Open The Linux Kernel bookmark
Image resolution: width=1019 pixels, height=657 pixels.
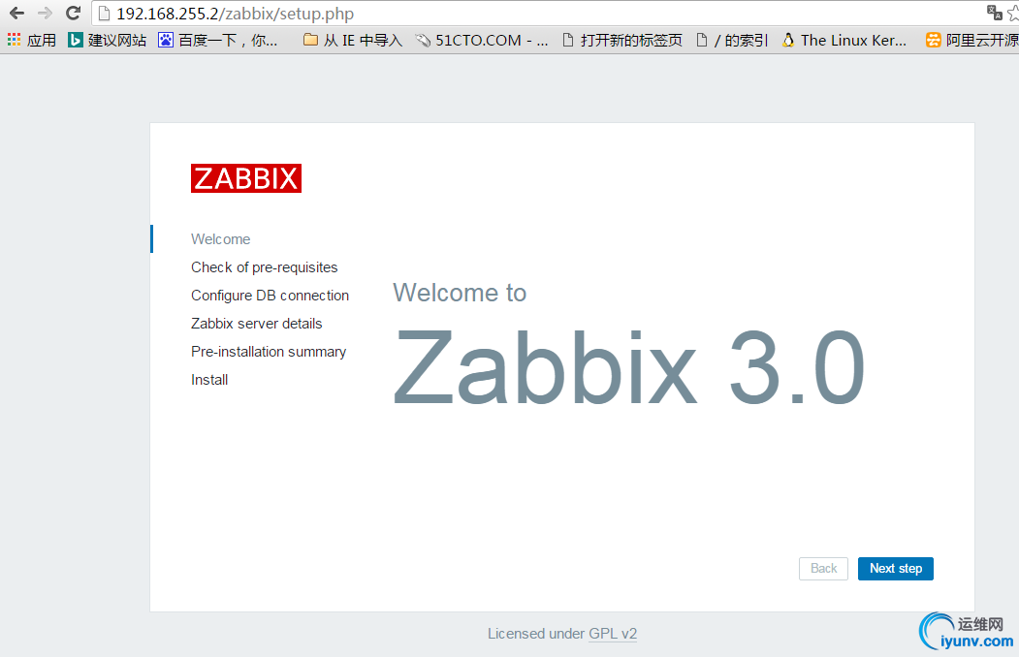click(844, 41)
